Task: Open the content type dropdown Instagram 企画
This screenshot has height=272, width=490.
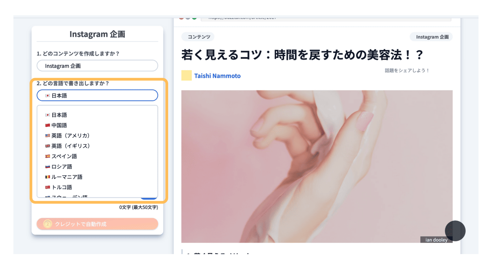Action: click(97, 66)
